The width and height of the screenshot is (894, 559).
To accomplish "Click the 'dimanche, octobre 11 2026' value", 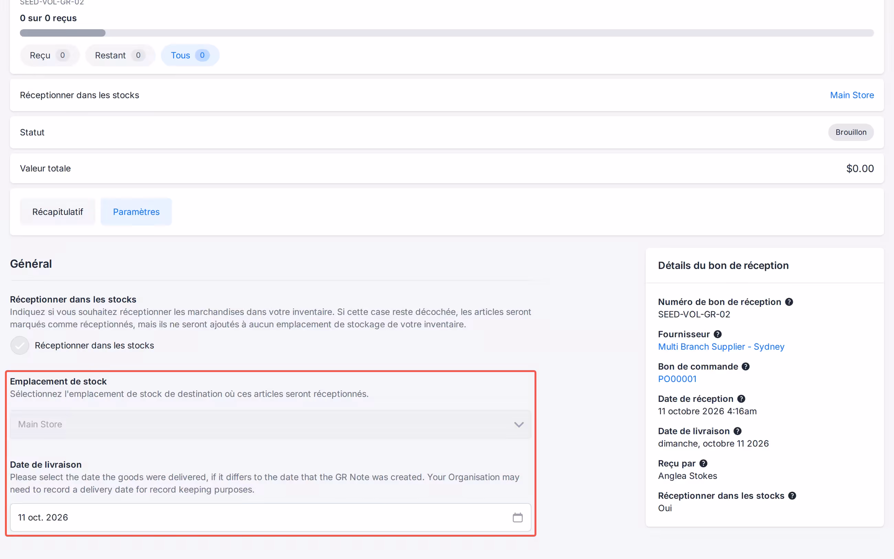I will click(713, 443).
